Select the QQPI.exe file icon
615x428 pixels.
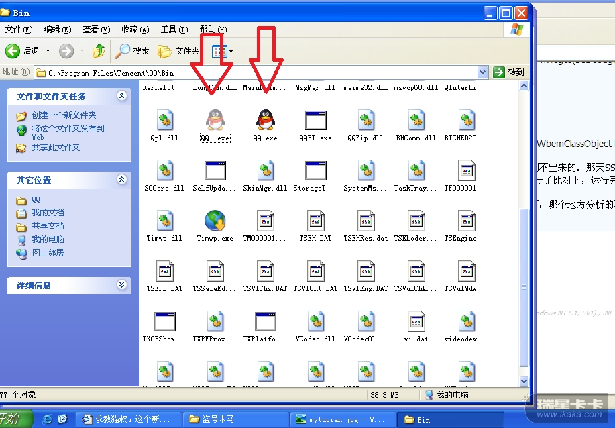[x=316, y=119]
